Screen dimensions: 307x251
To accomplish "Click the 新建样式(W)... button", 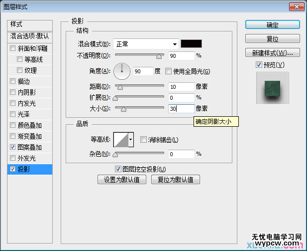I will 273,52.
